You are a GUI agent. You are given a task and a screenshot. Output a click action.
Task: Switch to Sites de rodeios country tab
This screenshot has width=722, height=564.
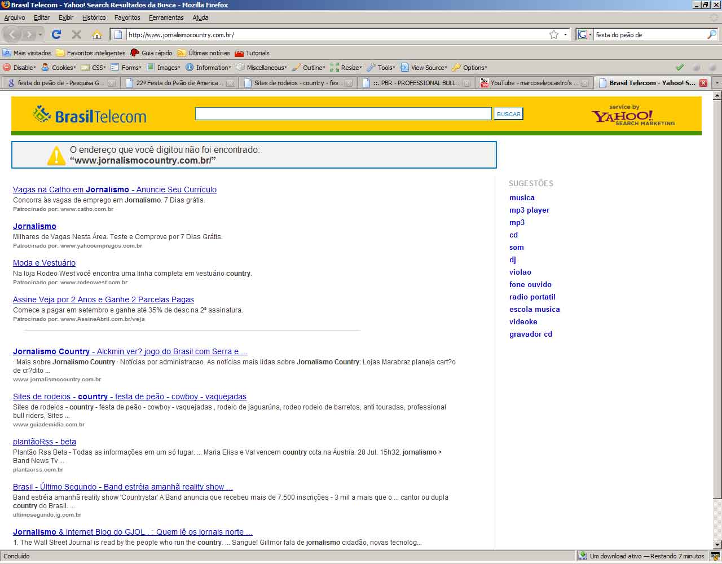pyautogui.click(x=298, y=83)
